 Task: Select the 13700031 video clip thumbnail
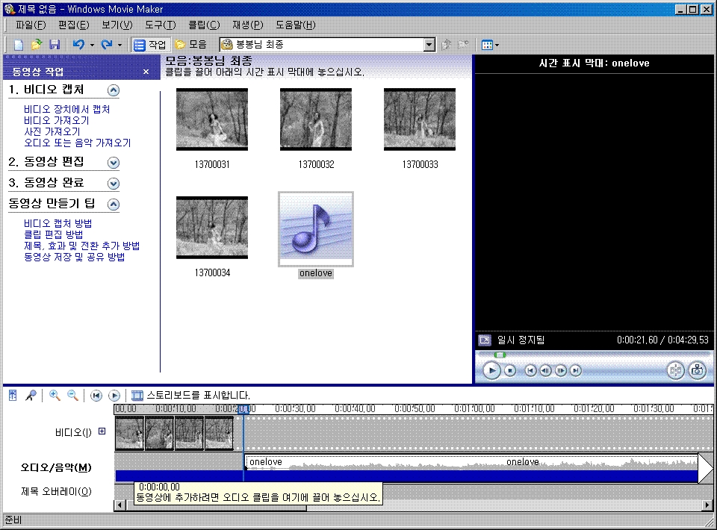(x=212, y=119)
